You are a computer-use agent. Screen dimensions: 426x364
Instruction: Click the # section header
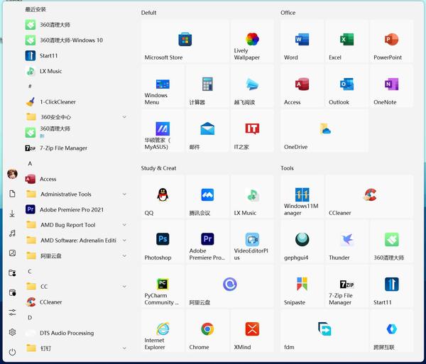[x=30, y=87]
